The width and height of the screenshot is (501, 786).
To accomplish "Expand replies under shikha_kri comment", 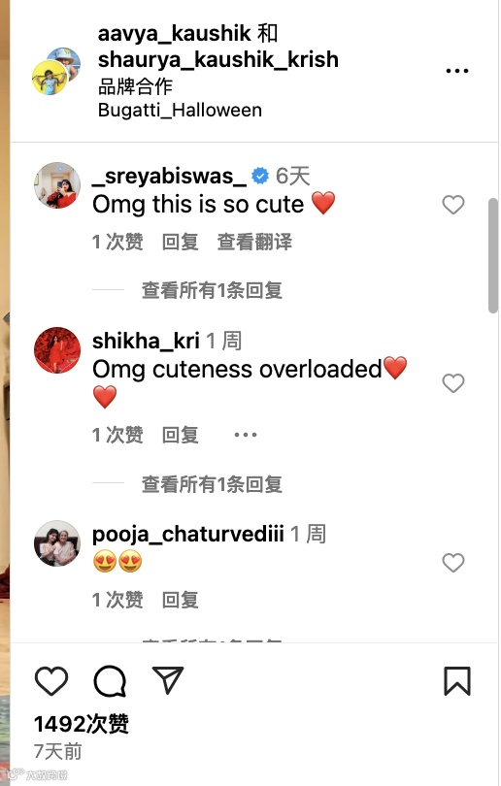I will point(212,484).
